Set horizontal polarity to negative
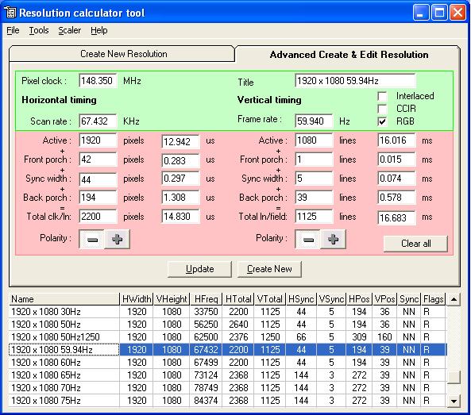Screen dimensions: 471x415 tap(92, 239)
